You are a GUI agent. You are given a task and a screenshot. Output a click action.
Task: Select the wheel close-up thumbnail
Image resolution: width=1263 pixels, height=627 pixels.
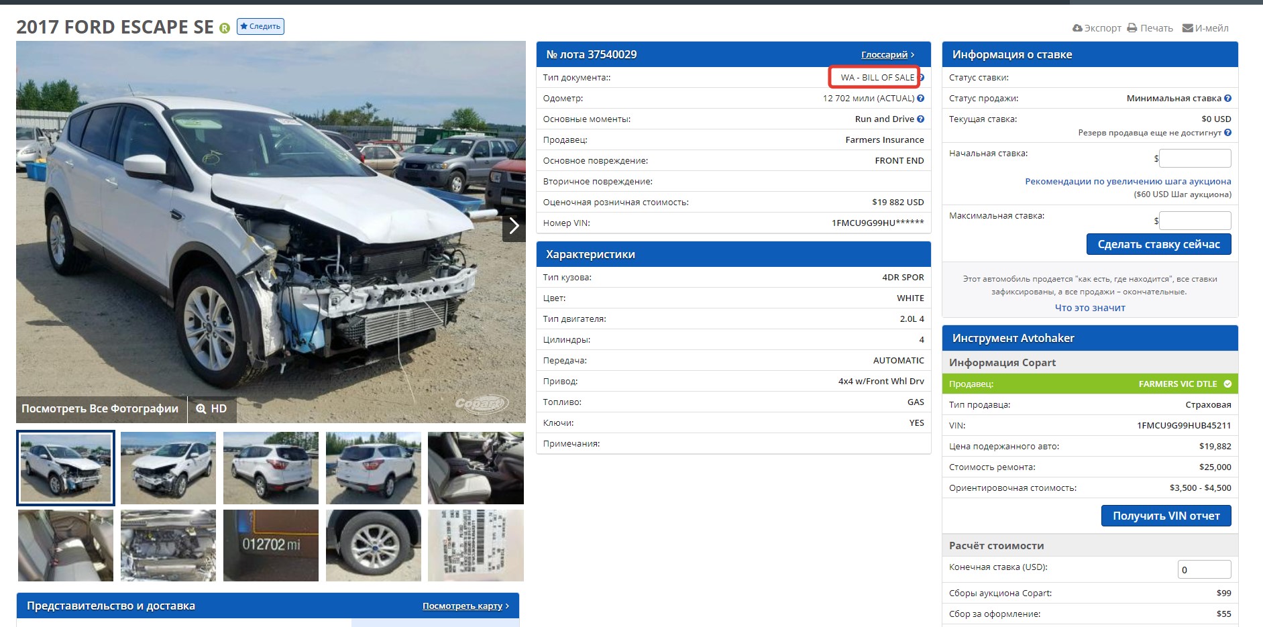(374, 545)
